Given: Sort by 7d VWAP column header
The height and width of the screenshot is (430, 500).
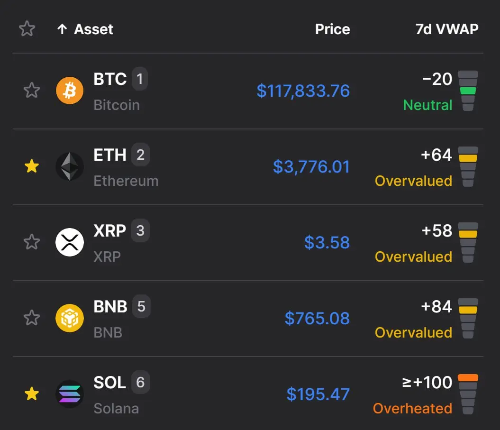Looking at the screenshot, I should (447, 29).
